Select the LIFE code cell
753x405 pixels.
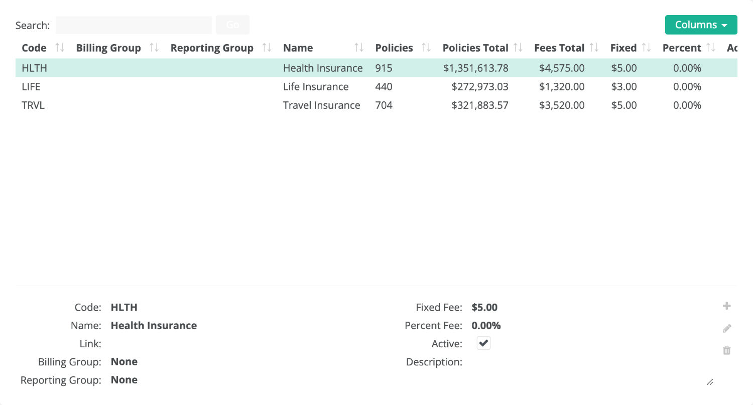(31, 86)
